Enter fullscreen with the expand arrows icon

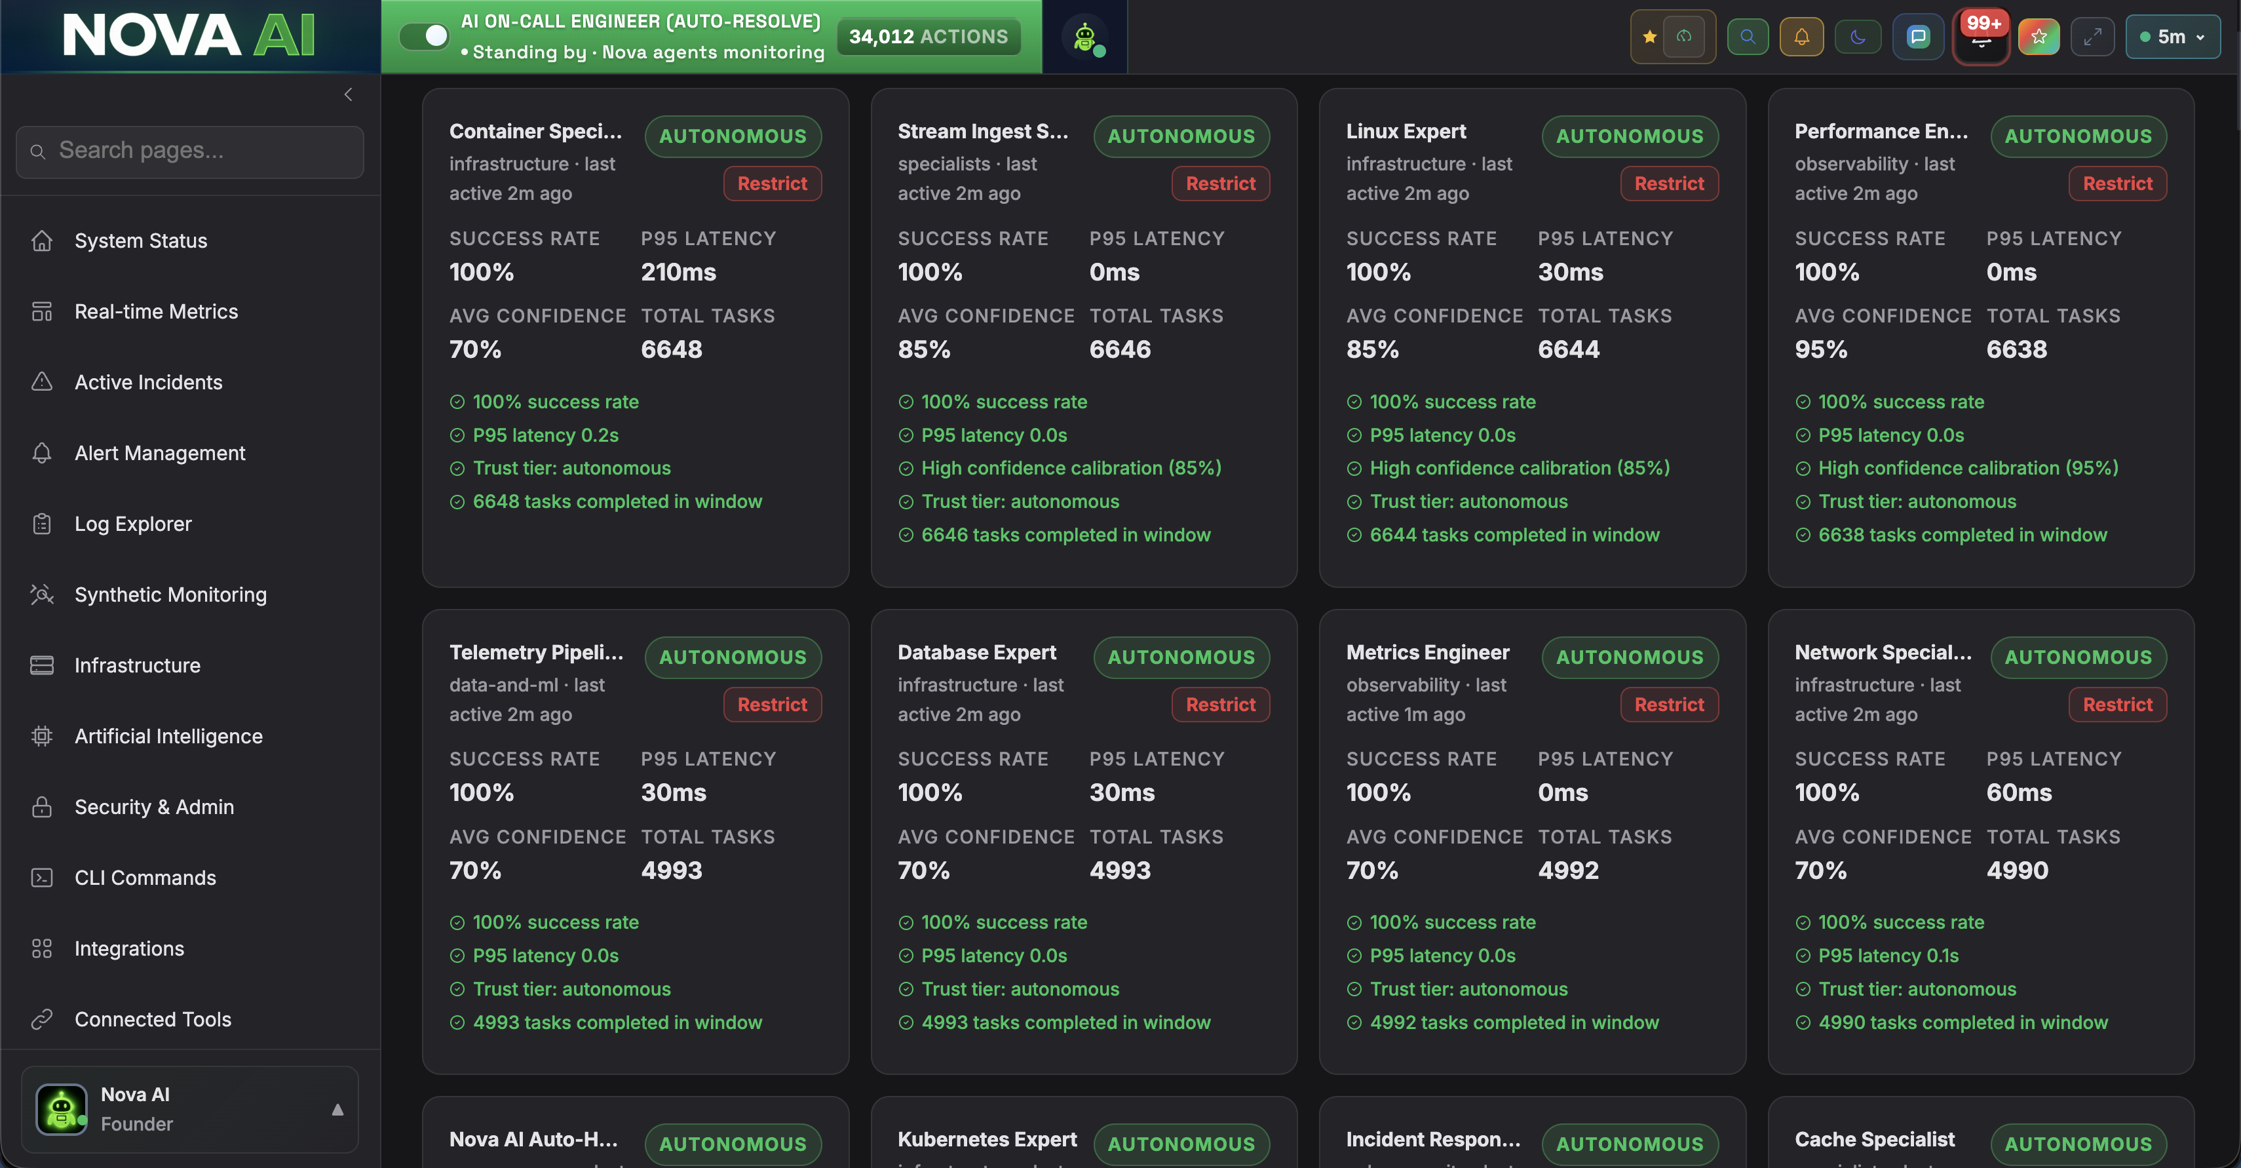pyautogui.click(x=2092, y=37)
